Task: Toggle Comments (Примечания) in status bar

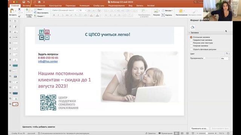Action: [x=165, y=133]
